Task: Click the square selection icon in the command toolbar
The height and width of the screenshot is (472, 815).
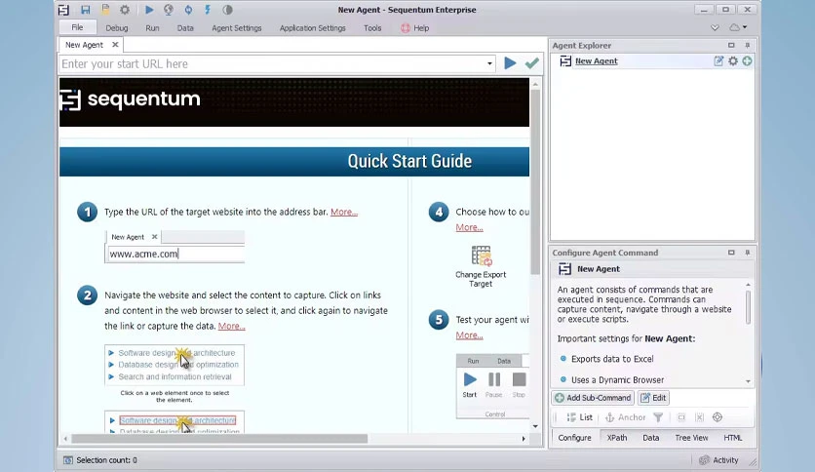Action: click(x=681, y=417)
